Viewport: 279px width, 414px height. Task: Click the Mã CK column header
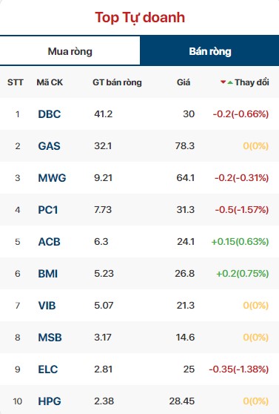pos(50,82)
